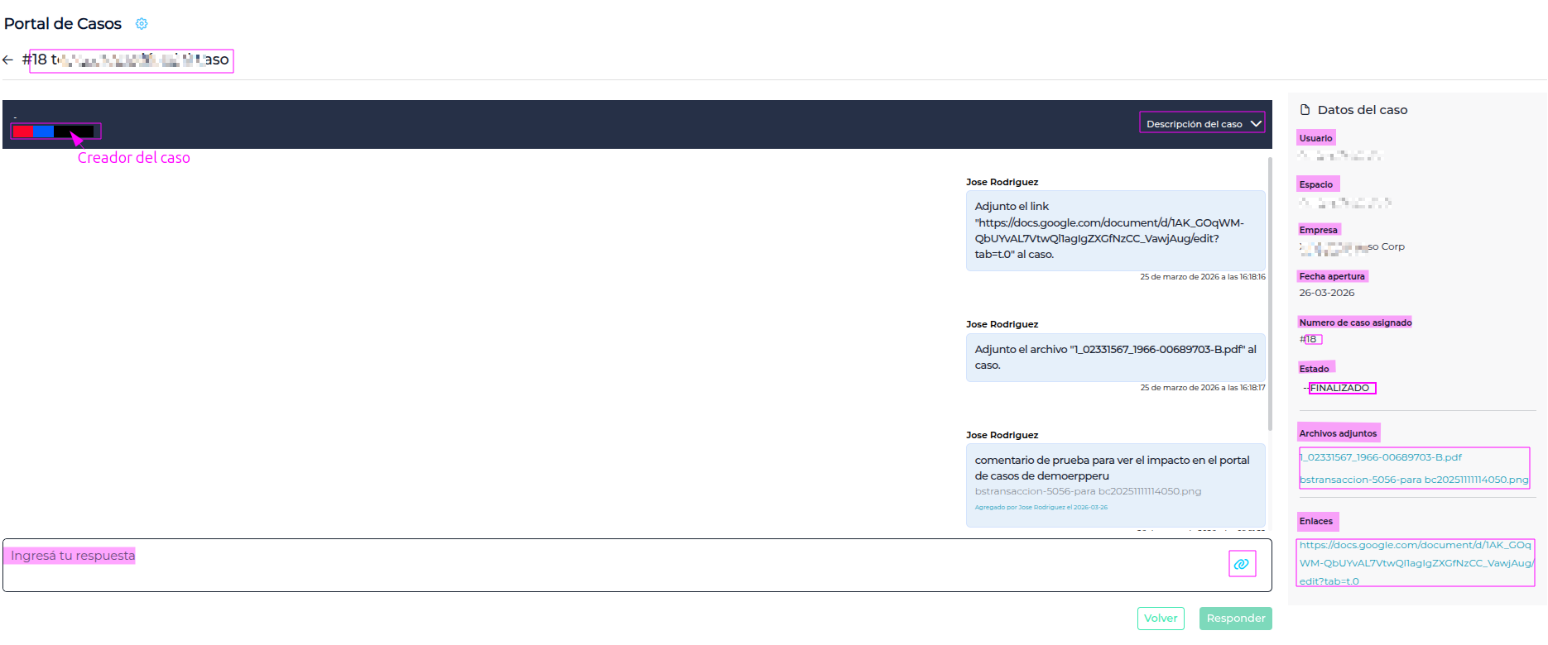This screenshot has height=645, width=1548.
Task: Click the back arrow before case #18
Action: (x=8, y=60)
